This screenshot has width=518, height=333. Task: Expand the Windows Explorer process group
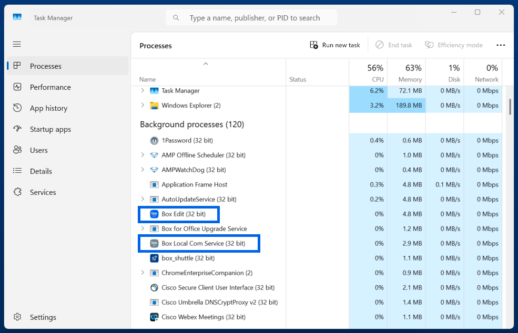click(x=143, y=106)
